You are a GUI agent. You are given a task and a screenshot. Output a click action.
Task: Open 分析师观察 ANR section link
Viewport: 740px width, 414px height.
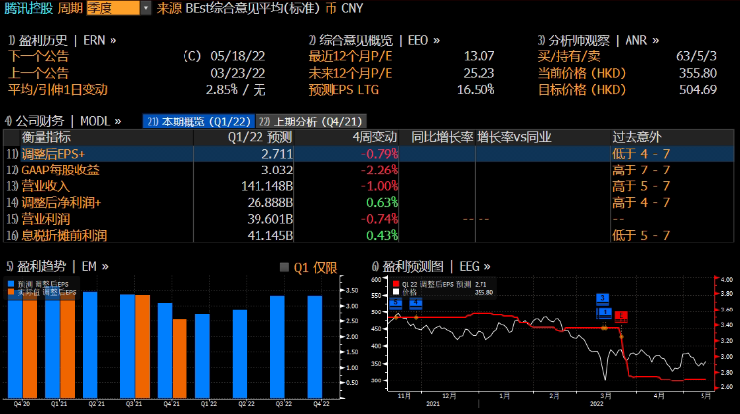[x=598, y=40]
